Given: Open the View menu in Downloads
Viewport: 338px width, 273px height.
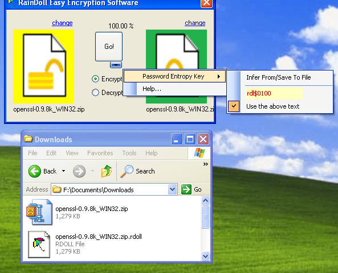Looking at the screenshot, I should pos(72,153).
